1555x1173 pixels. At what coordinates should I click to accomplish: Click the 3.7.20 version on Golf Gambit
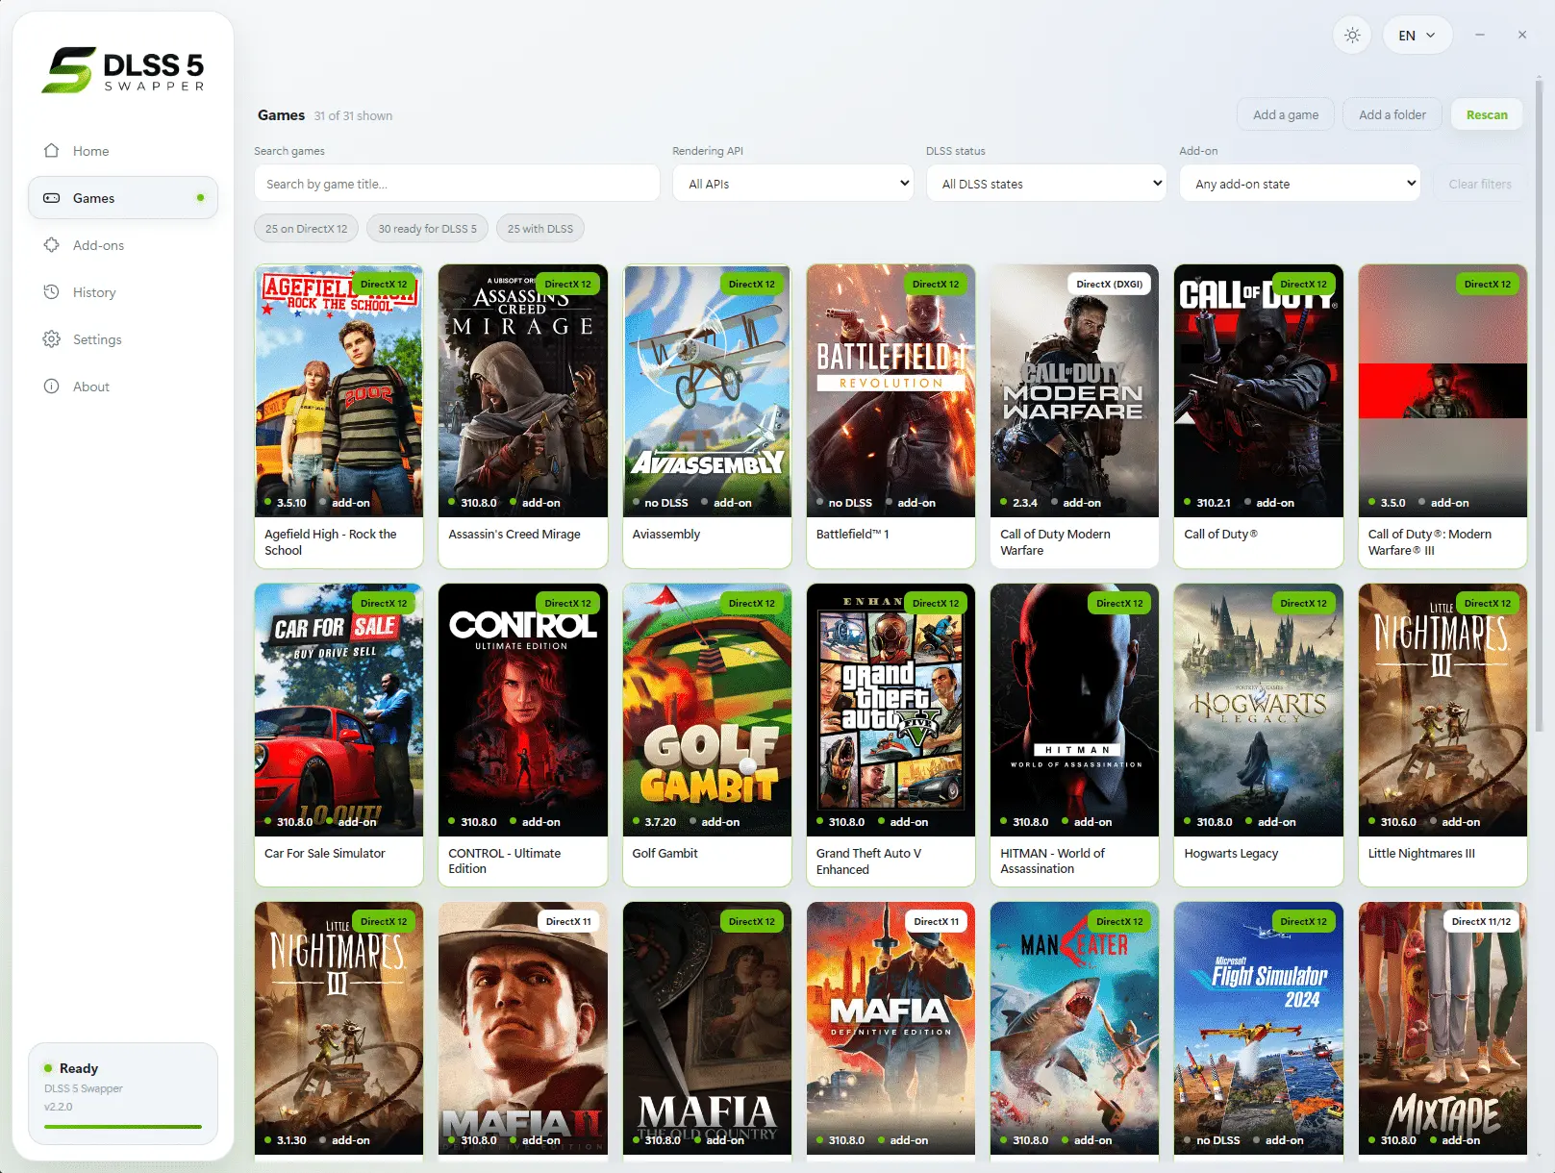click(660, 822)
